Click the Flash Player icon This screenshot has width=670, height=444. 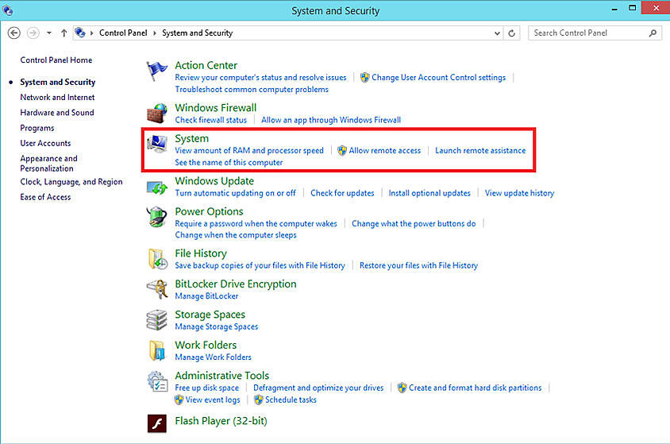[157, 423]
